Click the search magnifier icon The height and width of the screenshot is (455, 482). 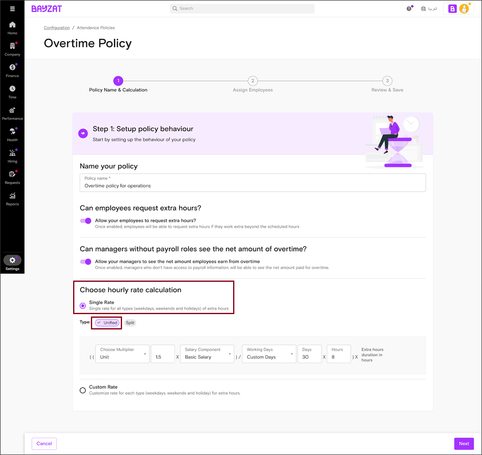[175, 8]
